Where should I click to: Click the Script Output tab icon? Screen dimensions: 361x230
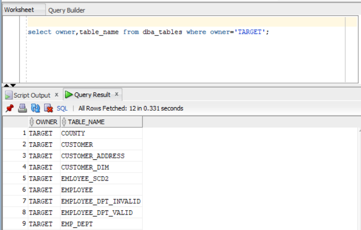tap(9, 94)
